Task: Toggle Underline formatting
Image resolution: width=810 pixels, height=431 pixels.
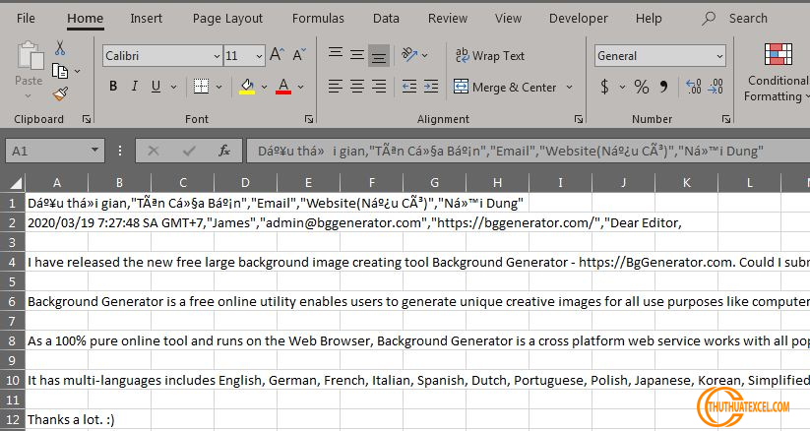Action: pyautogui.click(x=156, y=87)
